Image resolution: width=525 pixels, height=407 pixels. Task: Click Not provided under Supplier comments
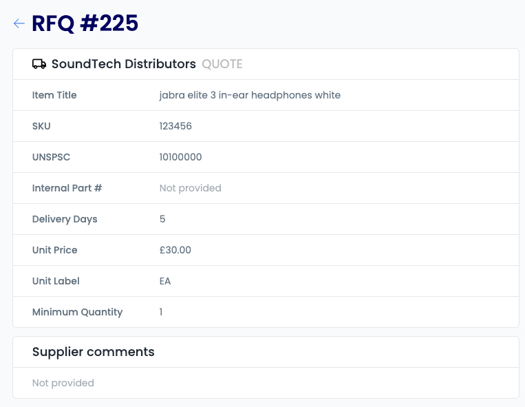click(x=63, y=383)
